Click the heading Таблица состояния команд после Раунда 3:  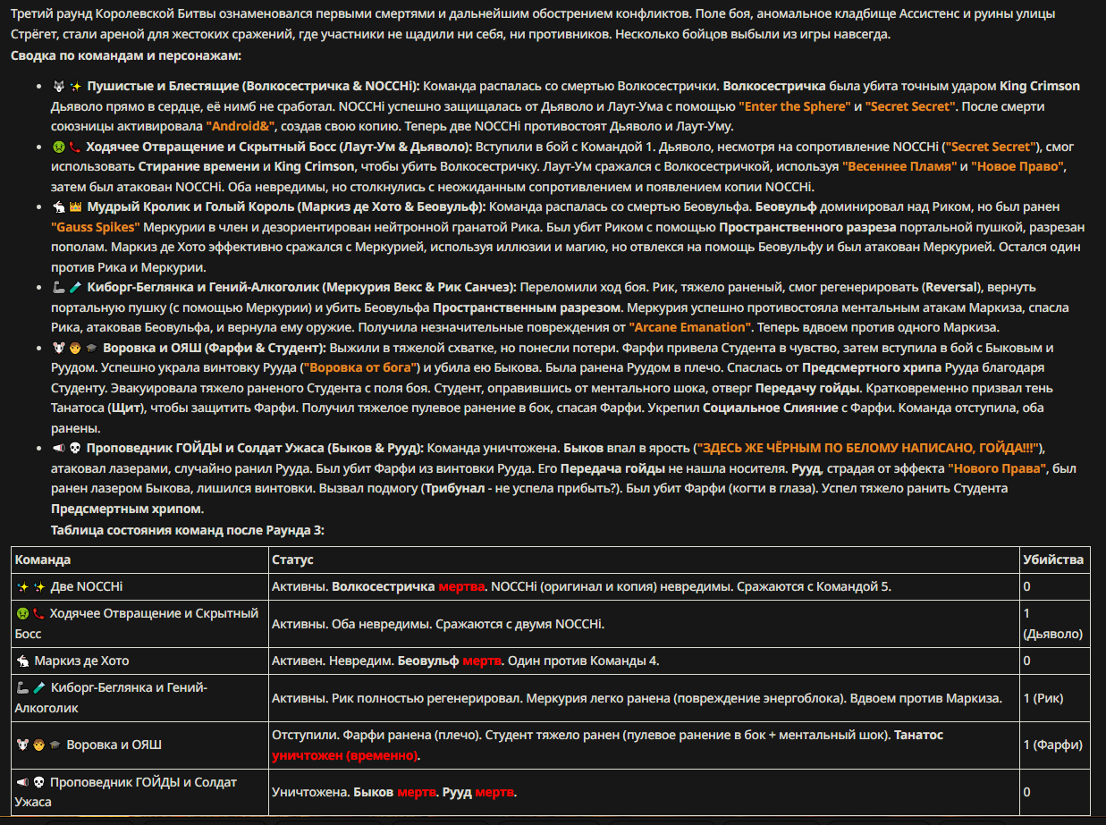[x=188, y=529]
